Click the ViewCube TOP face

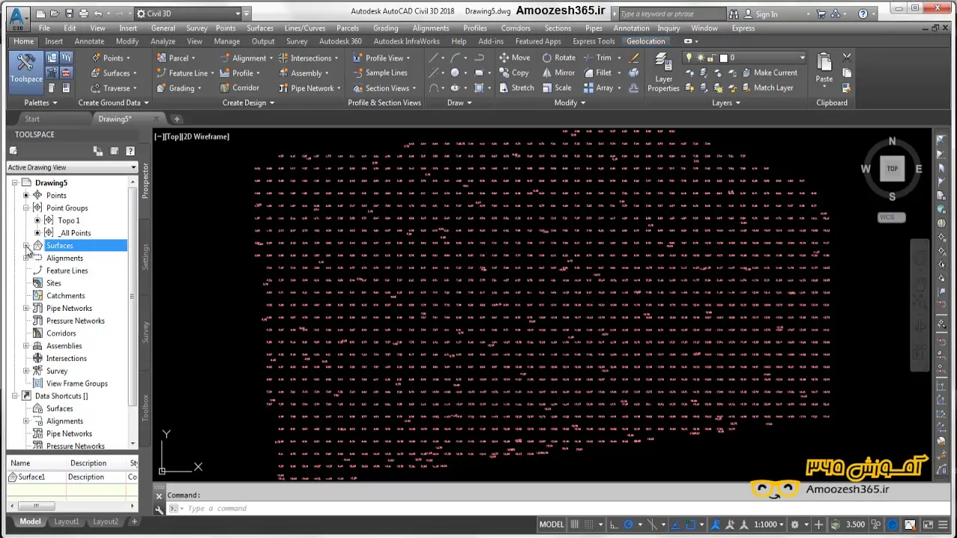[892, 169]
